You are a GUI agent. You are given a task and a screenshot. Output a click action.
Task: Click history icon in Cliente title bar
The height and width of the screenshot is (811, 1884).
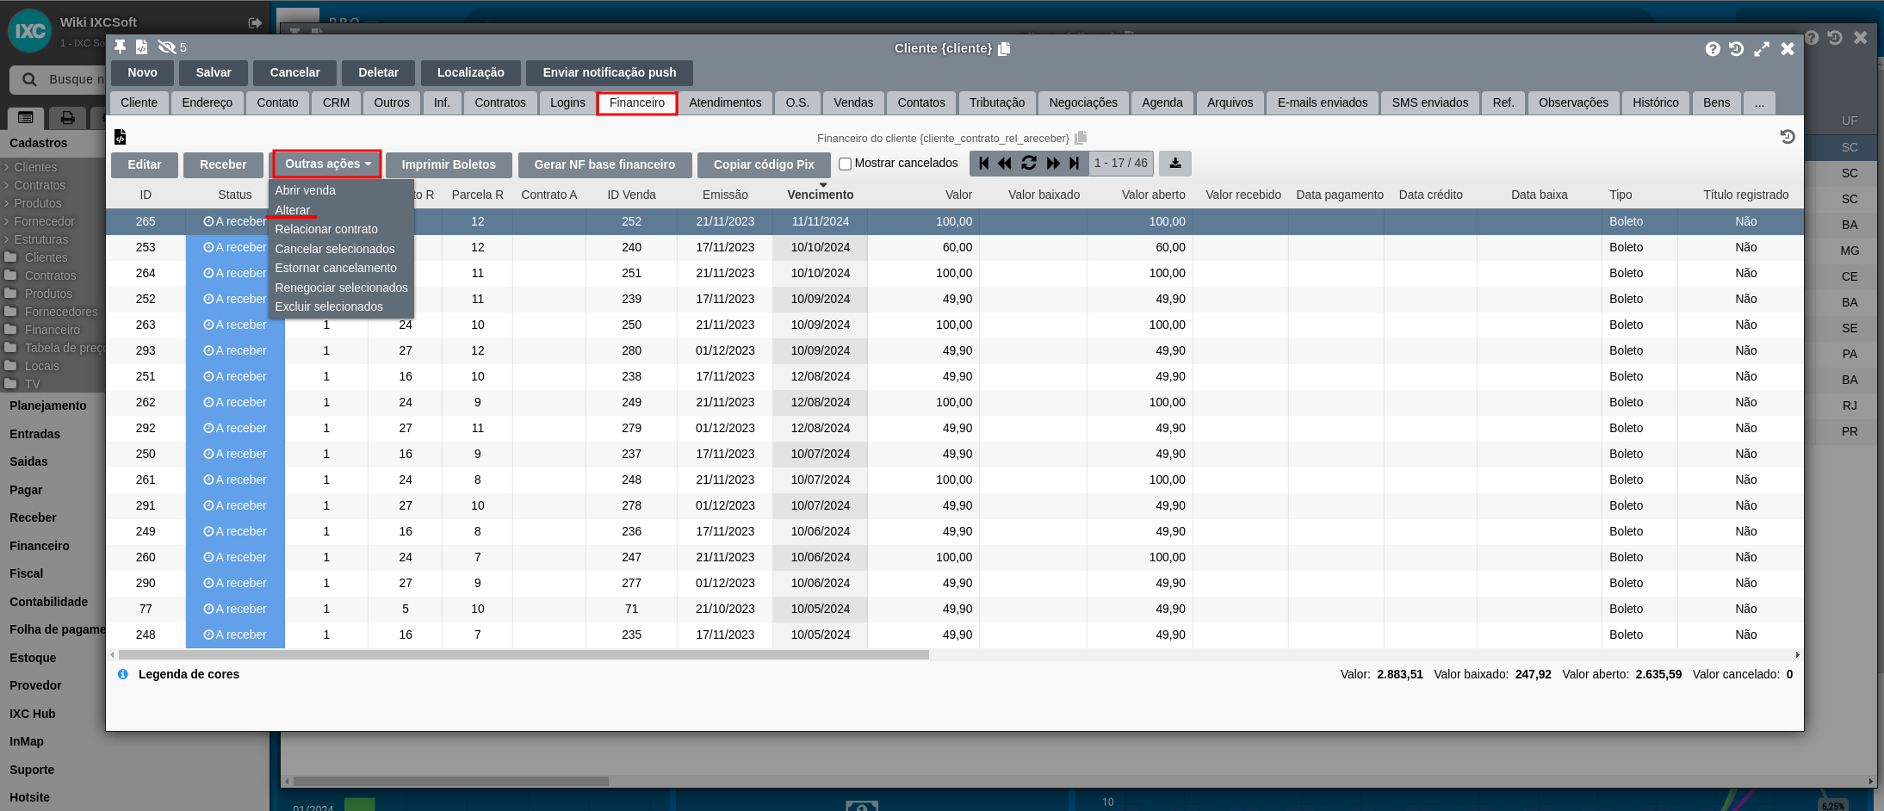coord(1736,49)
